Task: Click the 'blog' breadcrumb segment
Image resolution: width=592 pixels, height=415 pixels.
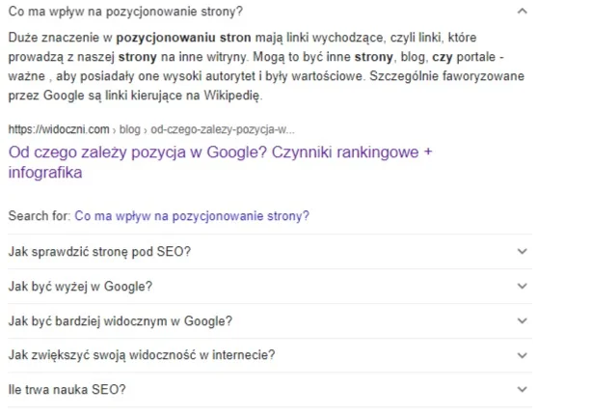Action: (x=130, y=129)
